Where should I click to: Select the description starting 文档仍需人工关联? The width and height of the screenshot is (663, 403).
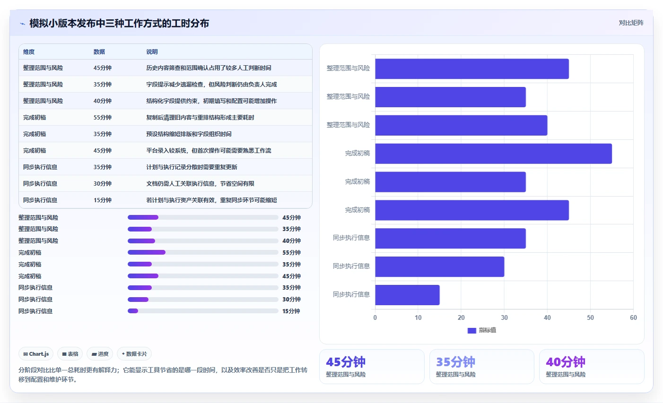pyautogui.click(x=200, y=184)
